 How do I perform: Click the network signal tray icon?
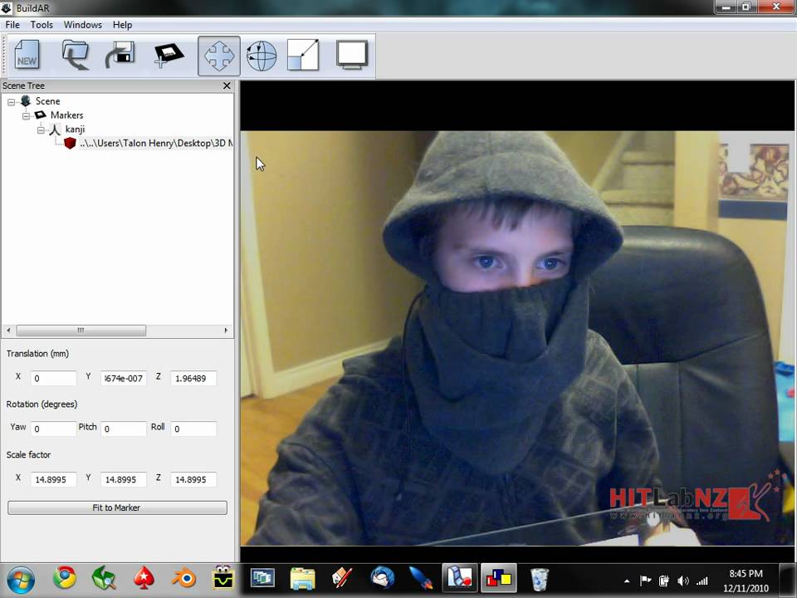[702, 581]
